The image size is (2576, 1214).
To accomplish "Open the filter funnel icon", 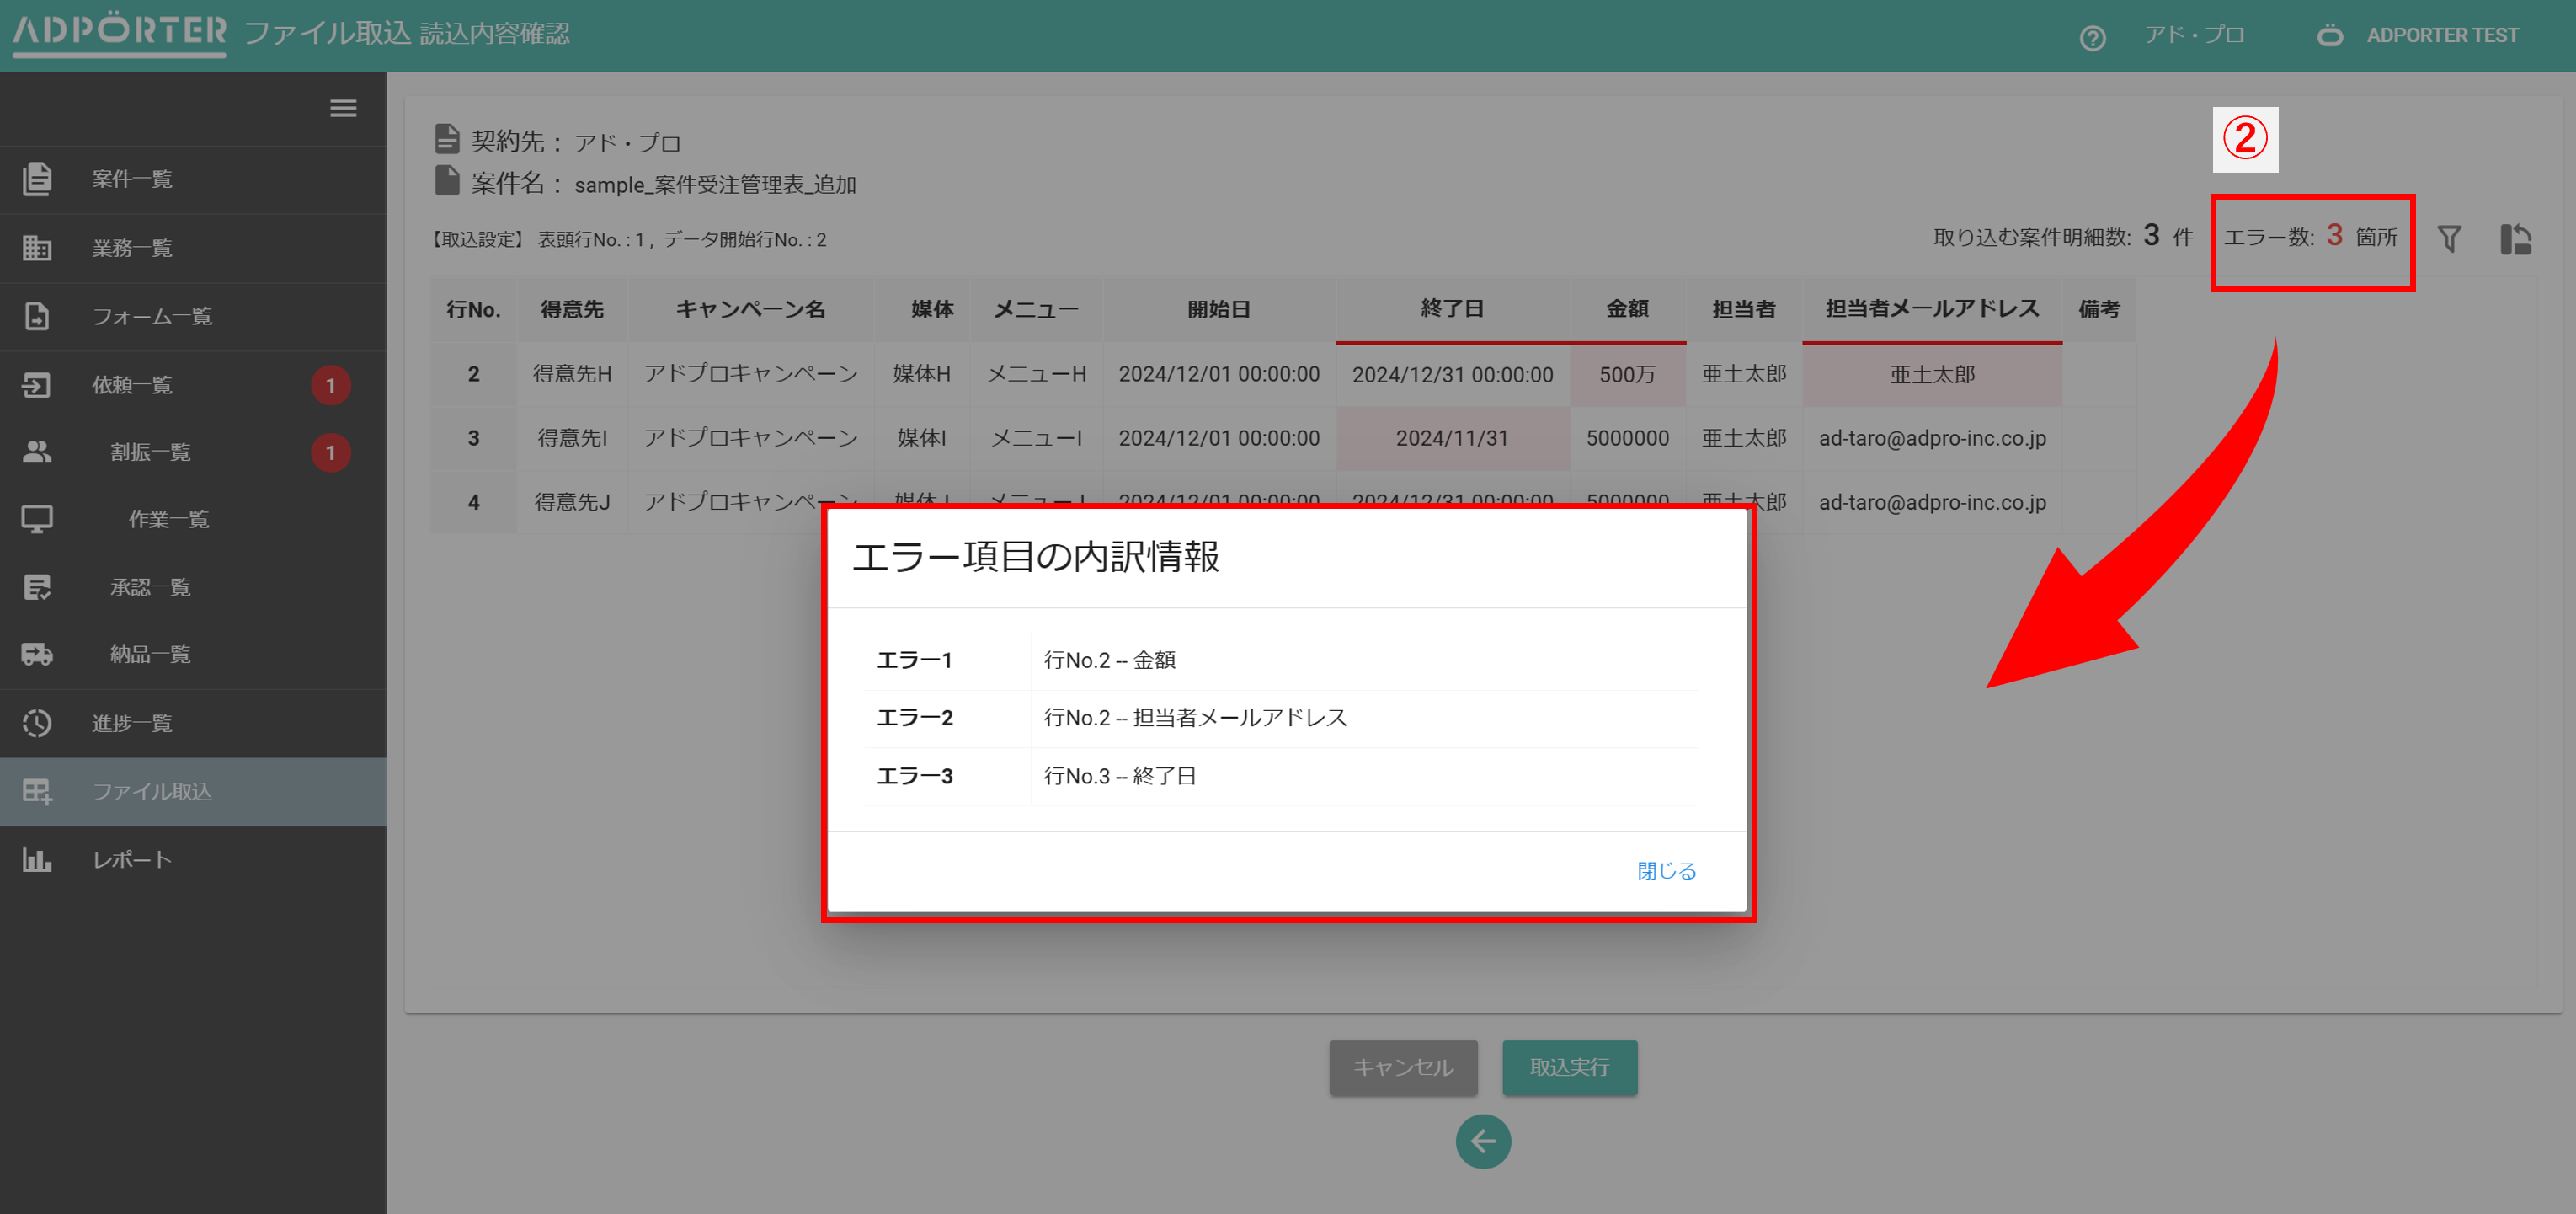I will (x=2449, y=239).
